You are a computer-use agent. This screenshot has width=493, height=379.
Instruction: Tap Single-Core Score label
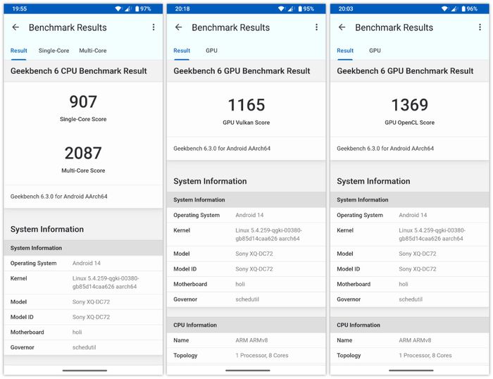(83, 119)
